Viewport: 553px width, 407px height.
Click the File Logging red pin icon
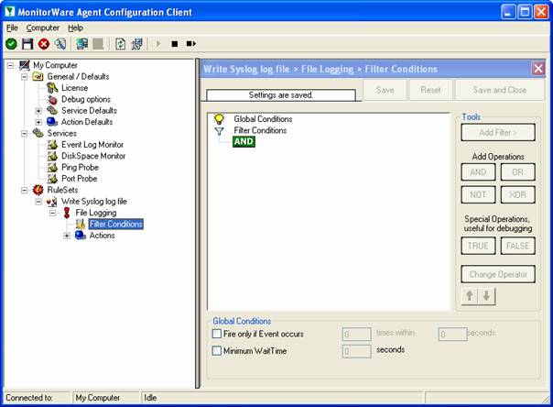tap(67, 213)
